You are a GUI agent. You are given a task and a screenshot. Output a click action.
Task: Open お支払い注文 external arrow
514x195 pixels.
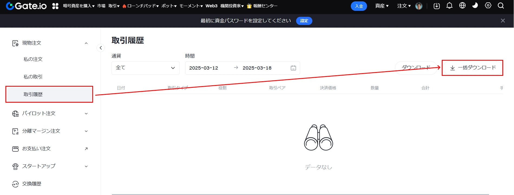tap(86, 149)
